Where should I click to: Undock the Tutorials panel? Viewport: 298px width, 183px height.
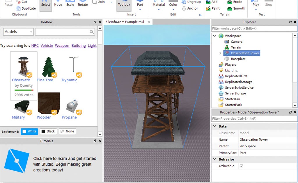tap(95, 141)
